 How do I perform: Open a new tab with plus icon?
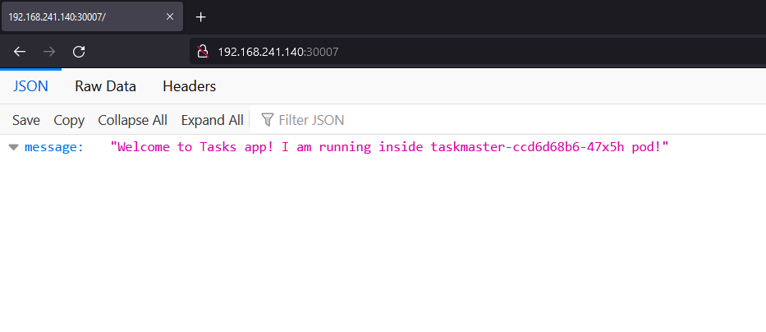point(201,17)
